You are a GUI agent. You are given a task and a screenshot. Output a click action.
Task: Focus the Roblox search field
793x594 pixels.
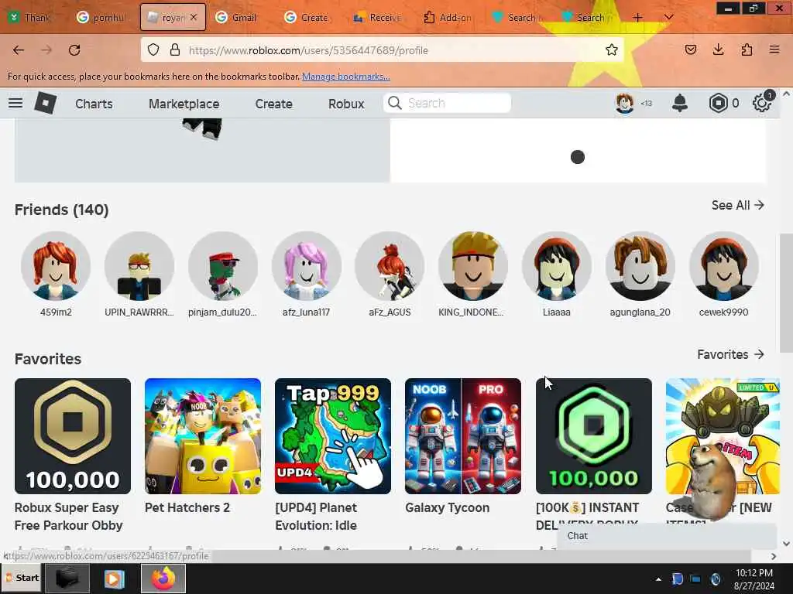pyautogui.click(x=447, y=103)
